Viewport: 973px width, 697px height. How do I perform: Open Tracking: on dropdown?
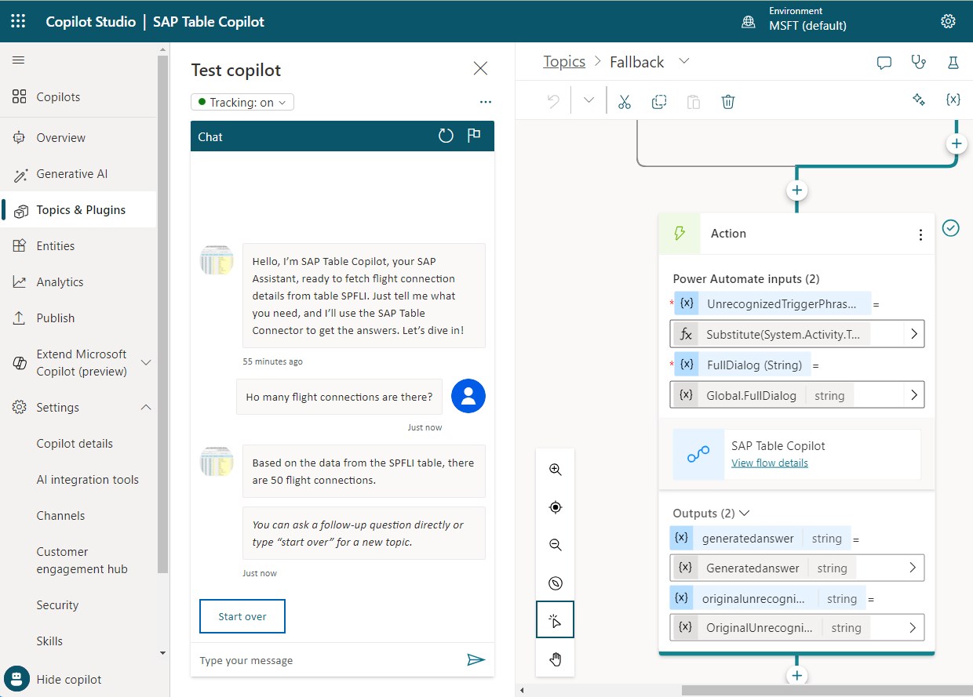[242, 102]
